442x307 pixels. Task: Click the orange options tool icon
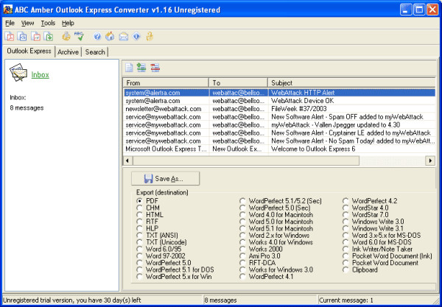click(x=66, y=36)
